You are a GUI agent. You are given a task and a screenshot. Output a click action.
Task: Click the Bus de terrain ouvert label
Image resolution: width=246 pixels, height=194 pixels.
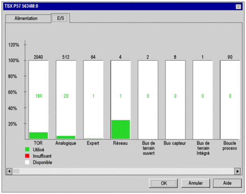[x=149, y=148]
